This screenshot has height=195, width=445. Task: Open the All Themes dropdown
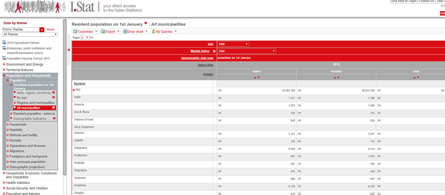(30, 34)
